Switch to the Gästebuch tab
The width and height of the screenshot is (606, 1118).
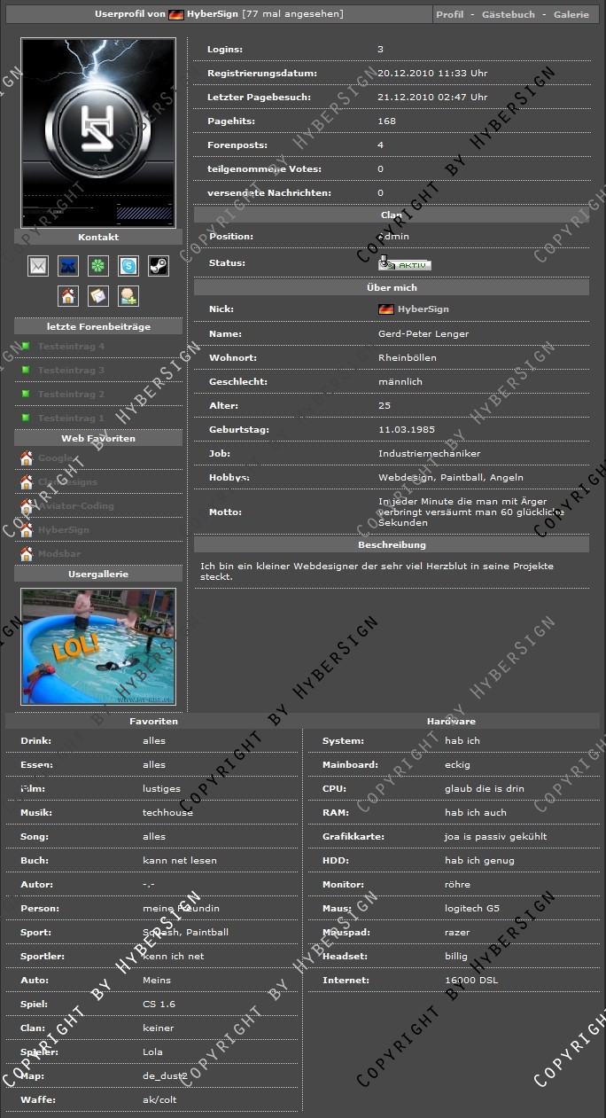coord(508,15)
